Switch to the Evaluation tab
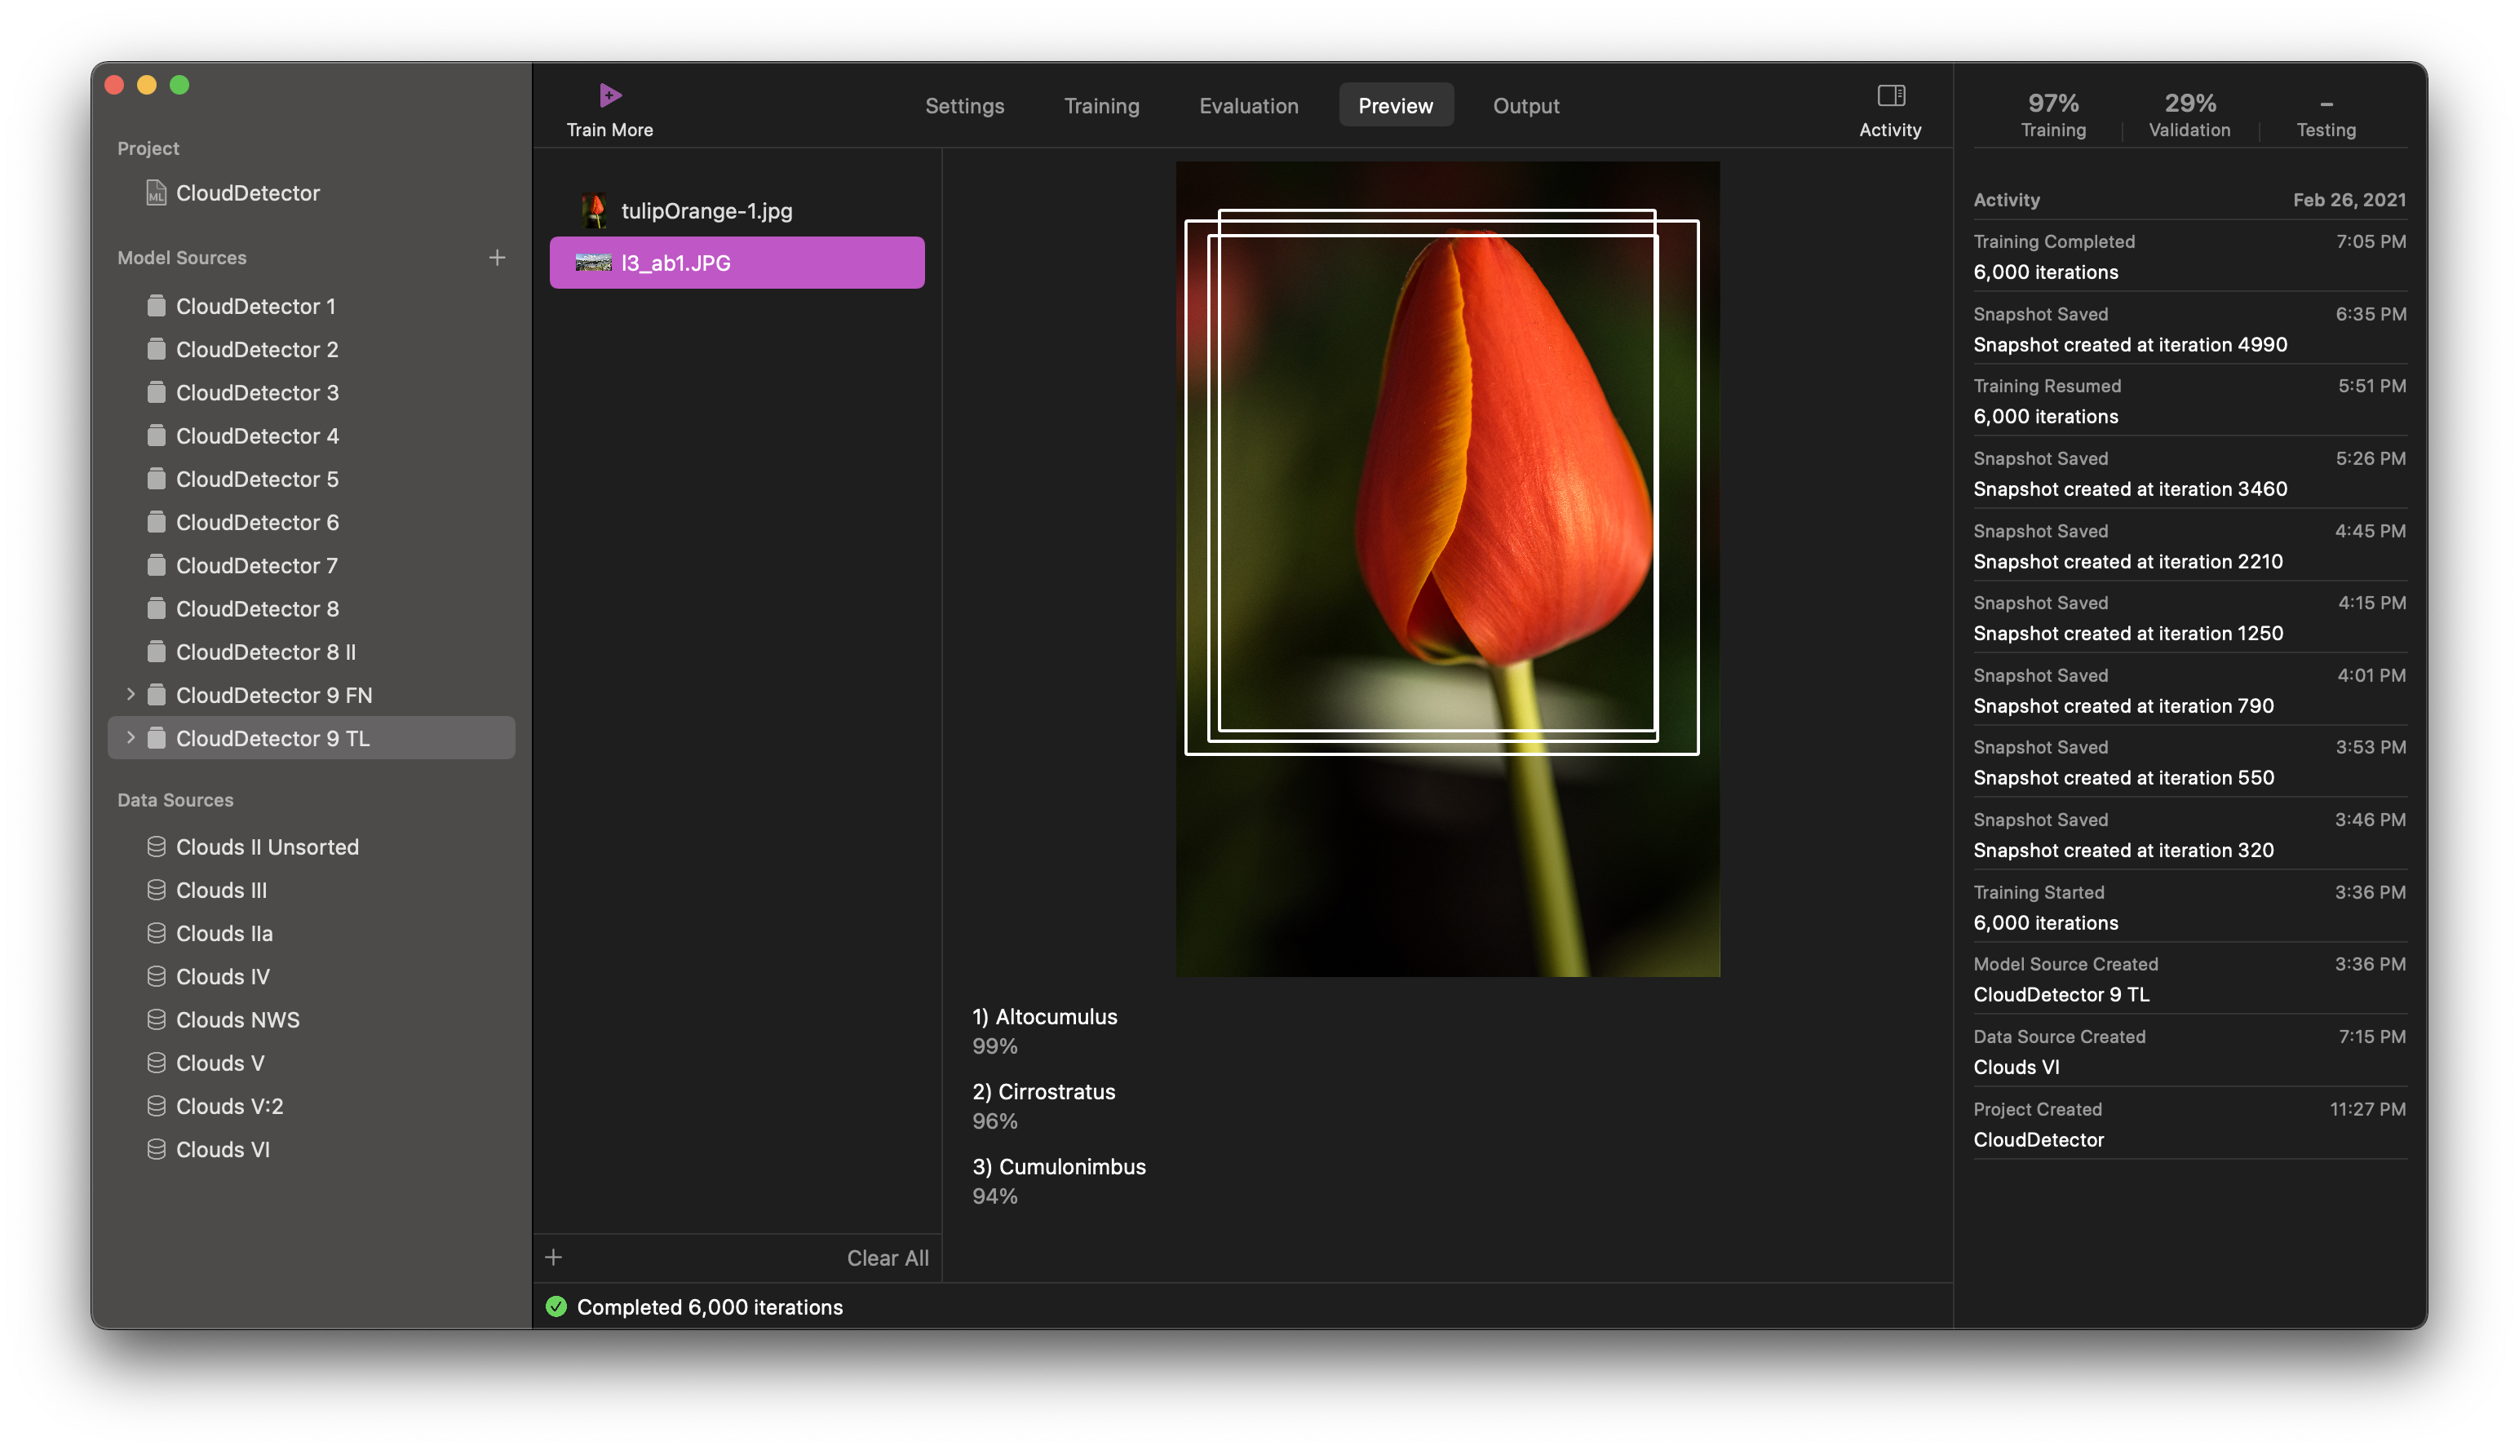The image size is (2519, 1450). pyautogui.click(x=1249, y=104)
